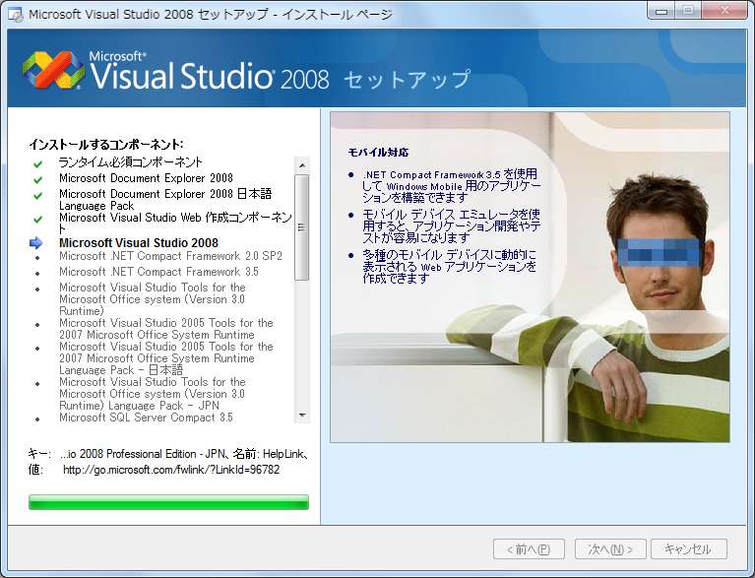The image size is (755, 578).
Task: Select Microsoft Visual Studio Web 作成コンポーネント entry
Action: pos(175,223)
